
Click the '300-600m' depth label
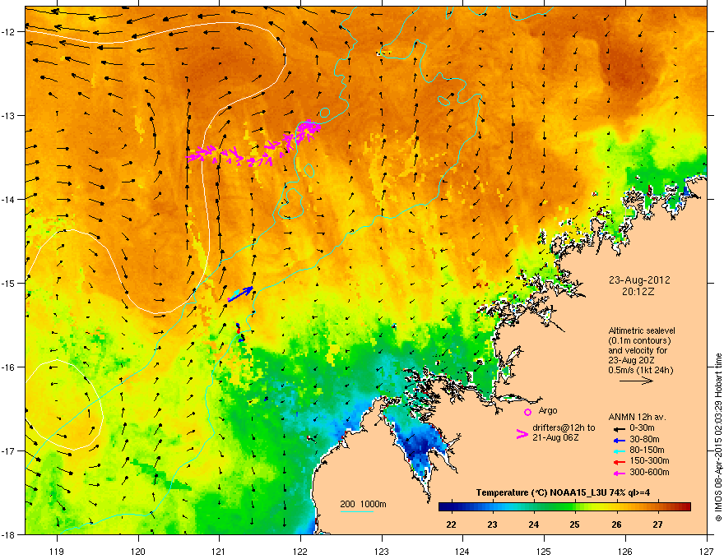[x=649, y=473]
